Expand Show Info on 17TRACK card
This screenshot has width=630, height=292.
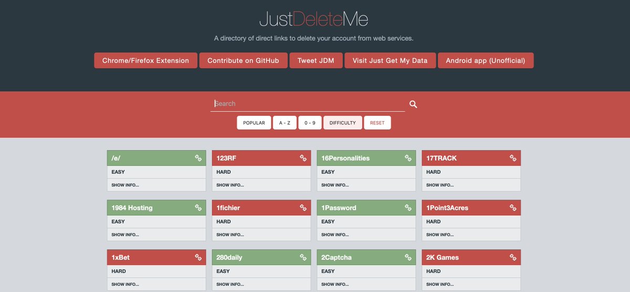coord(440,185)
